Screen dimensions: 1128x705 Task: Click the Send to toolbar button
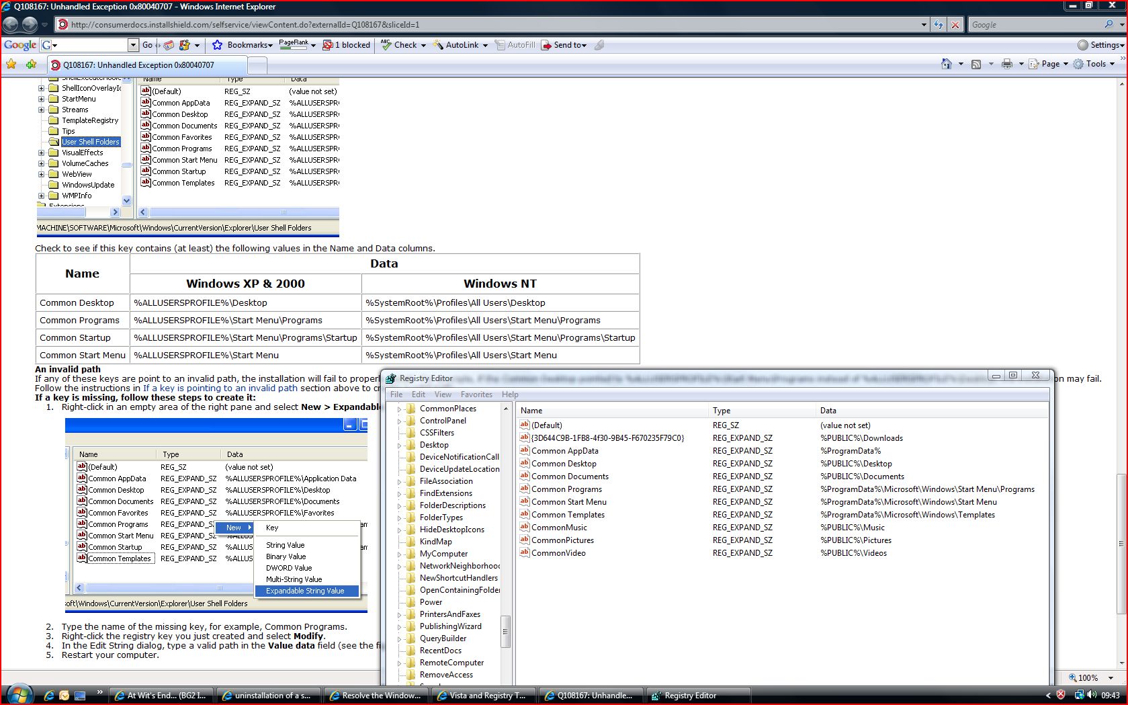click(x=564, y=45)
